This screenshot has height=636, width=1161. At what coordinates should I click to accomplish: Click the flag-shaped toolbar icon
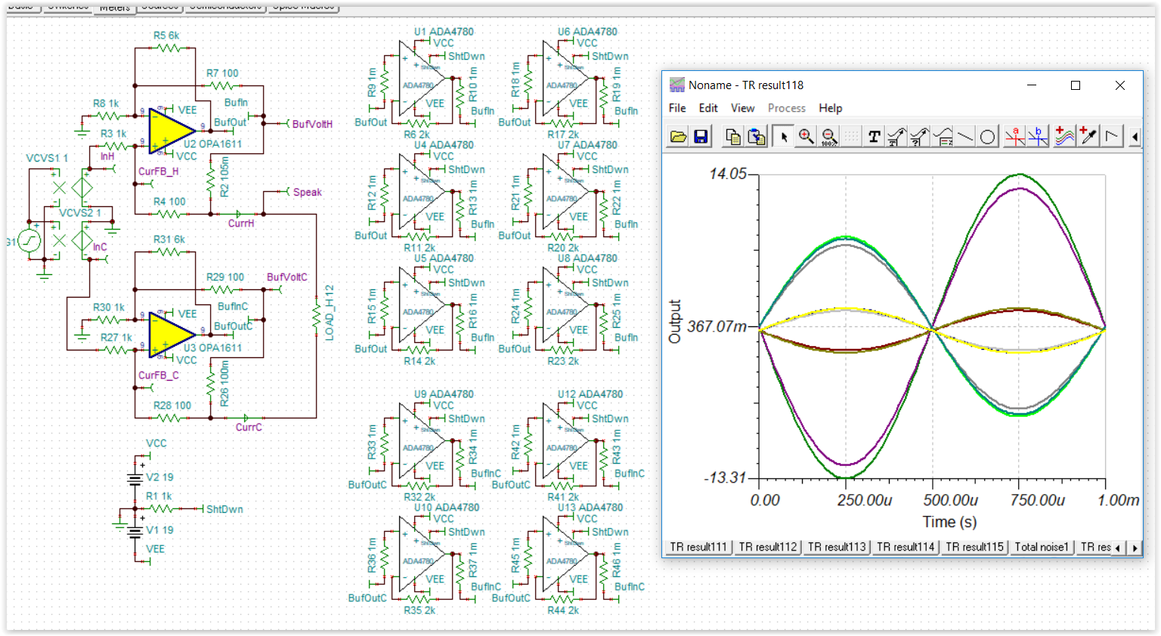1111,137
